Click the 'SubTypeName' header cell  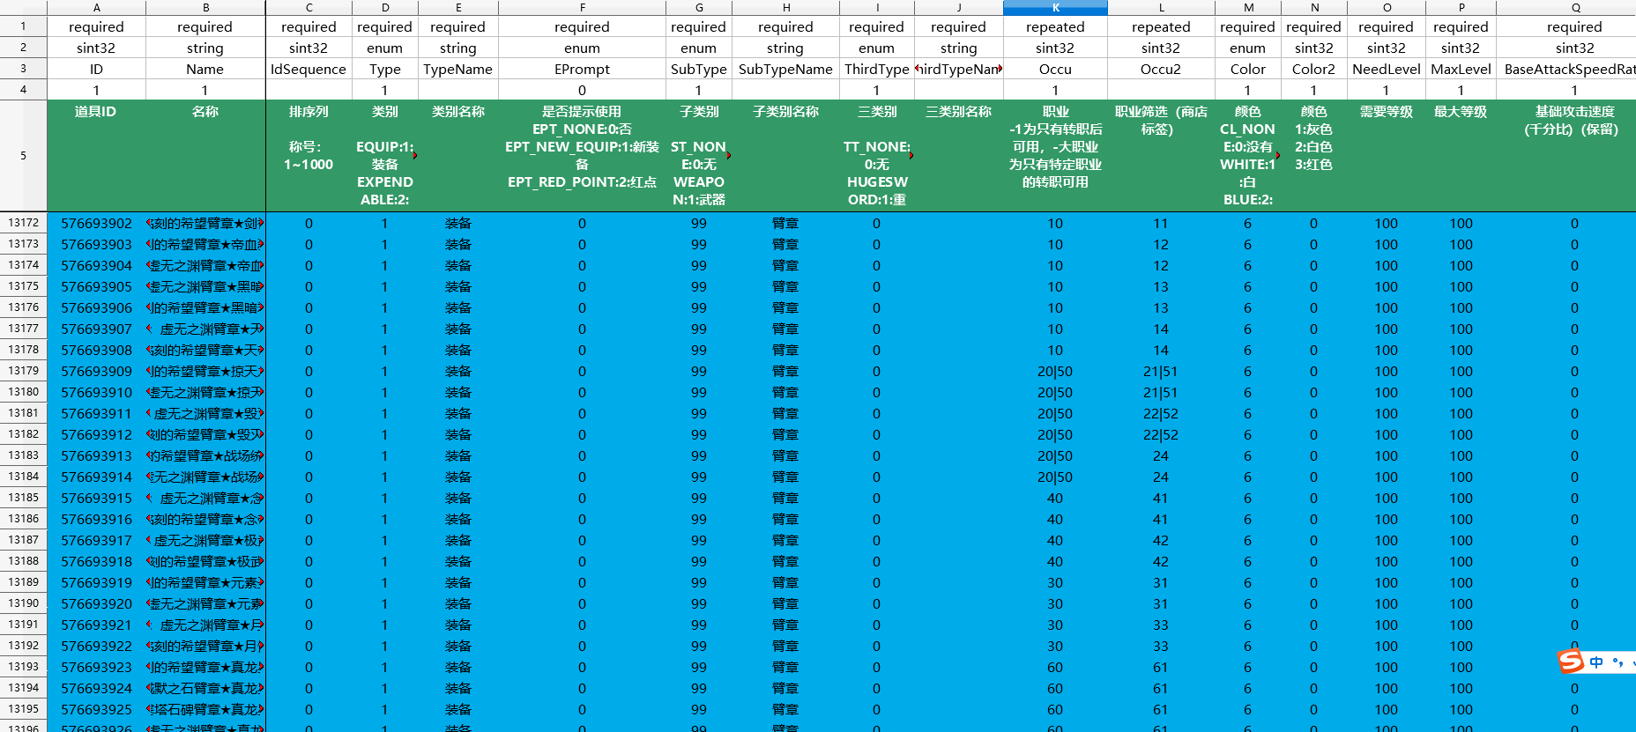coord(785,69)
